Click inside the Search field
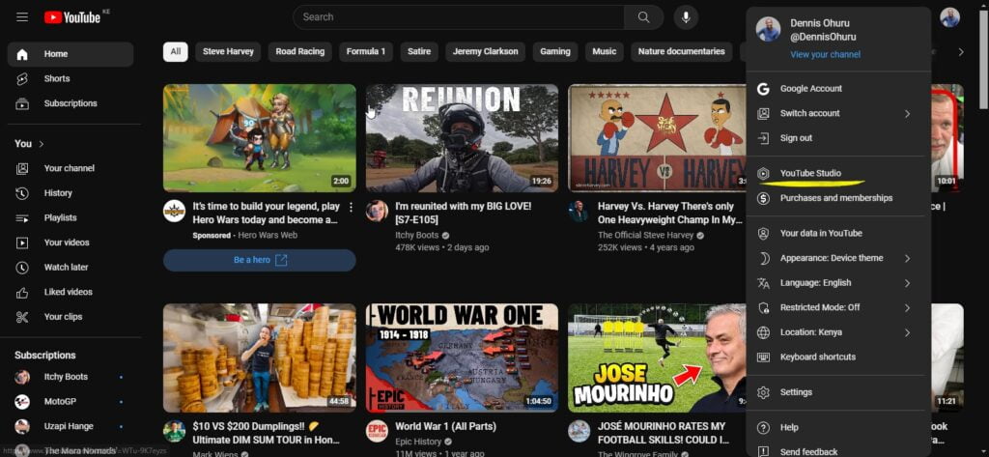989x457 pixels. pos(459,17)
